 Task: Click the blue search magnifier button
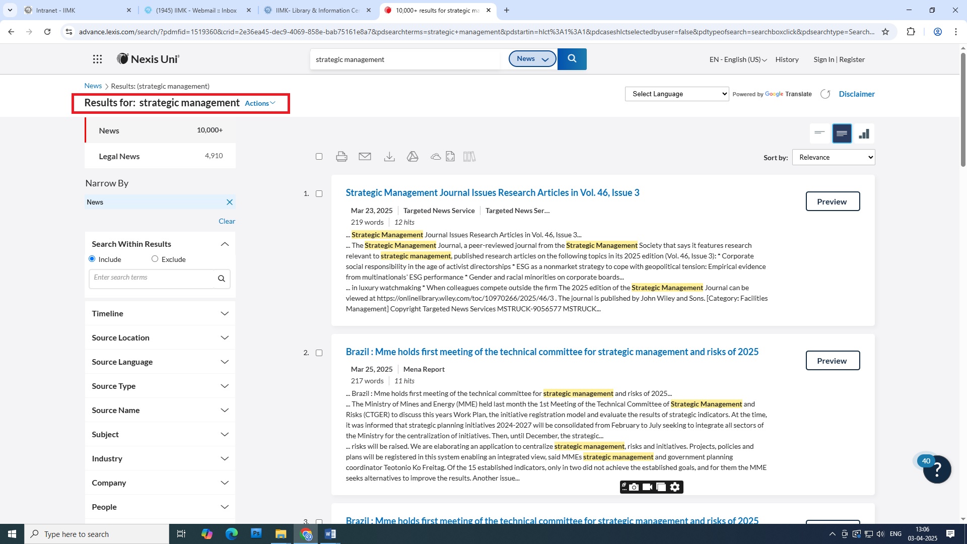(572, 59)
